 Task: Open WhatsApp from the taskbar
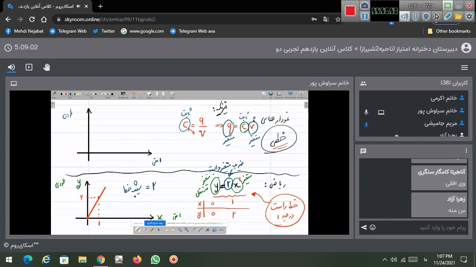[155, 259]
